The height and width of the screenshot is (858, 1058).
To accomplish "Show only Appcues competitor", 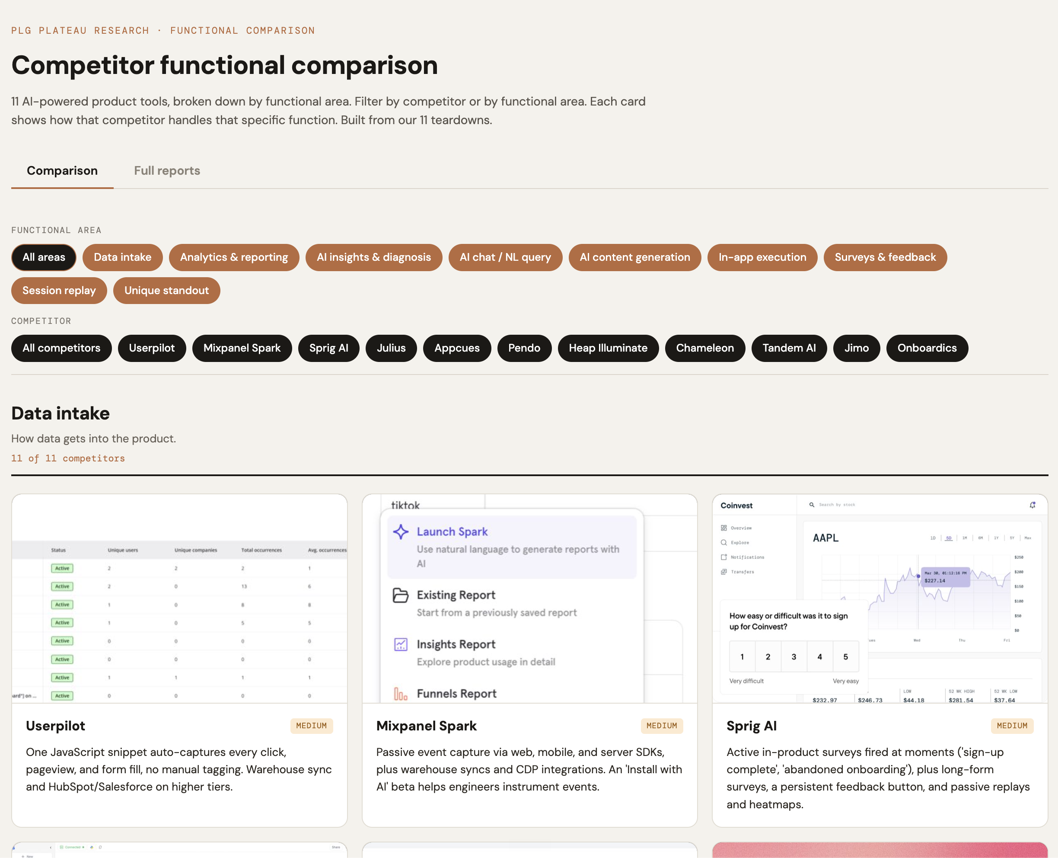I will pos(457,349).
